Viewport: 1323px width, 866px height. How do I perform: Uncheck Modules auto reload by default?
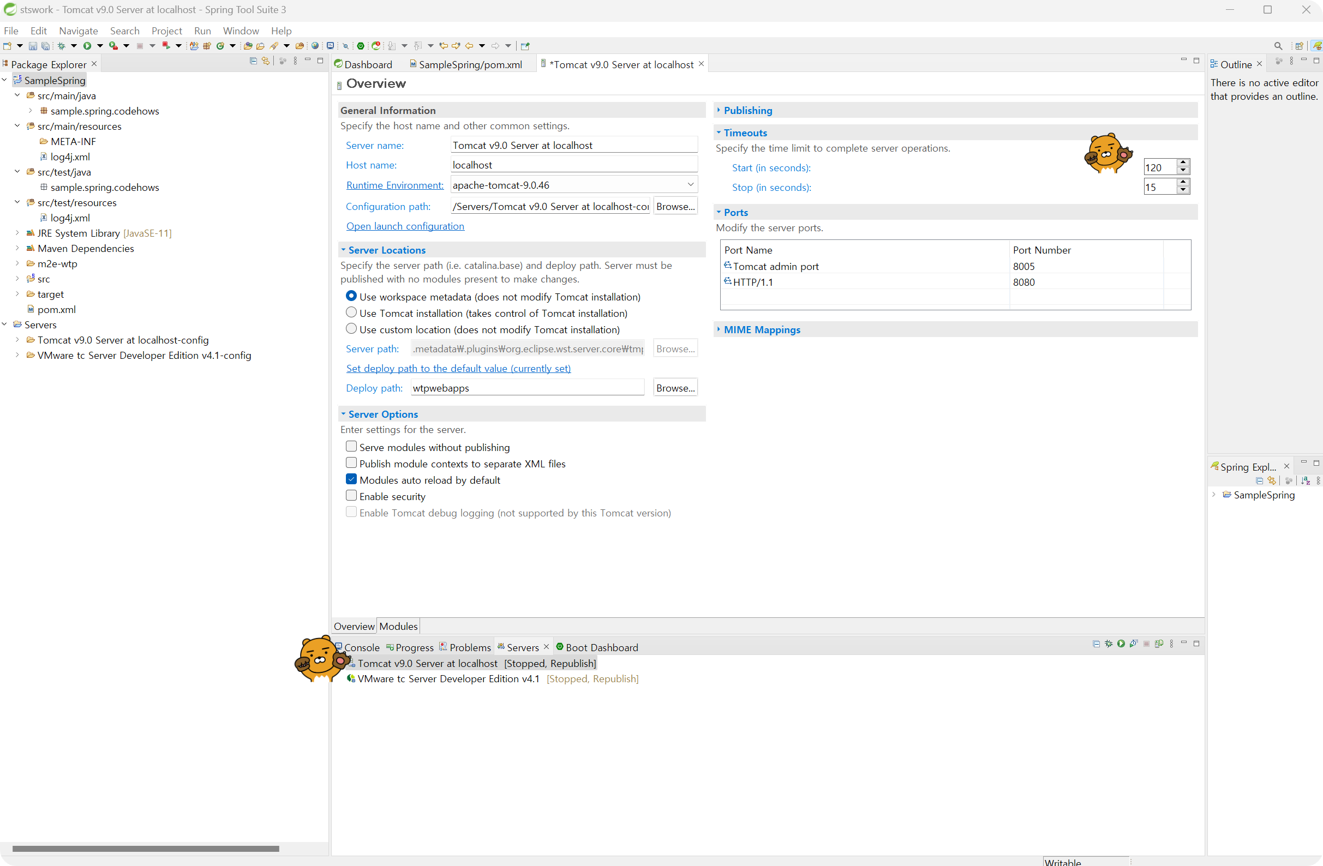351,479
